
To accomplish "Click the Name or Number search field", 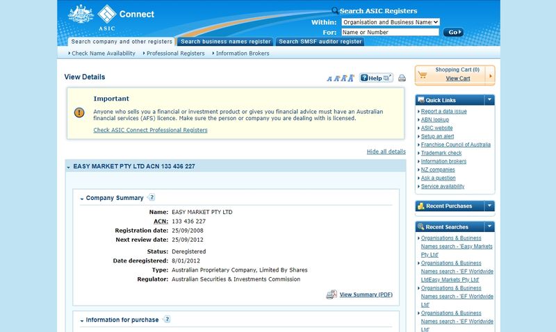I will pyautogui.click(x=390, y=32).
